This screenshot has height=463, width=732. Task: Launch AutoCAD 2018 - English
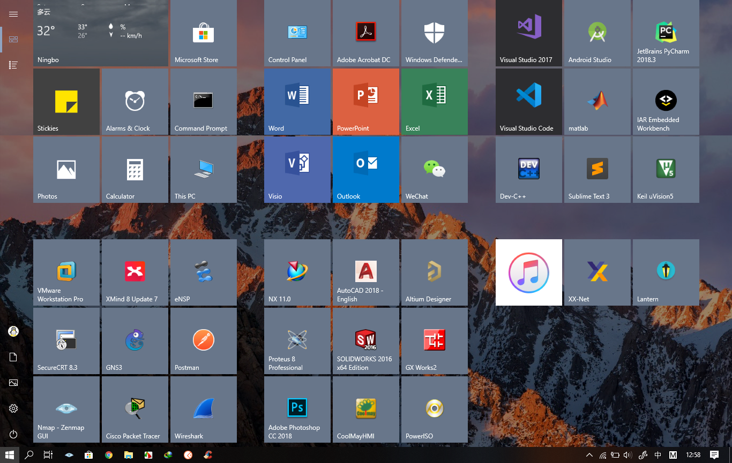pos(366,272)
